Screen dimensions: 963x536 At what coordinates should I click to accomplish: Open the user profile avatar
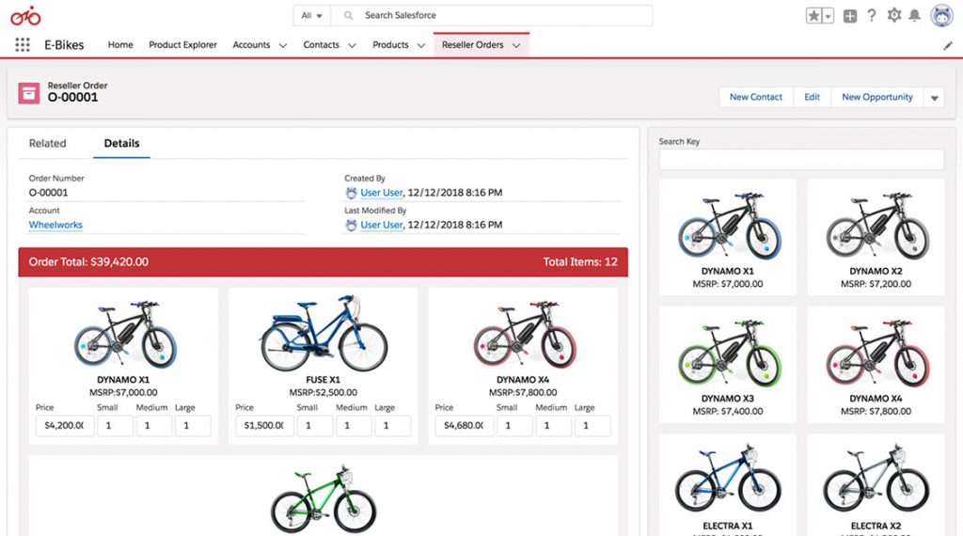pos(941,16)
